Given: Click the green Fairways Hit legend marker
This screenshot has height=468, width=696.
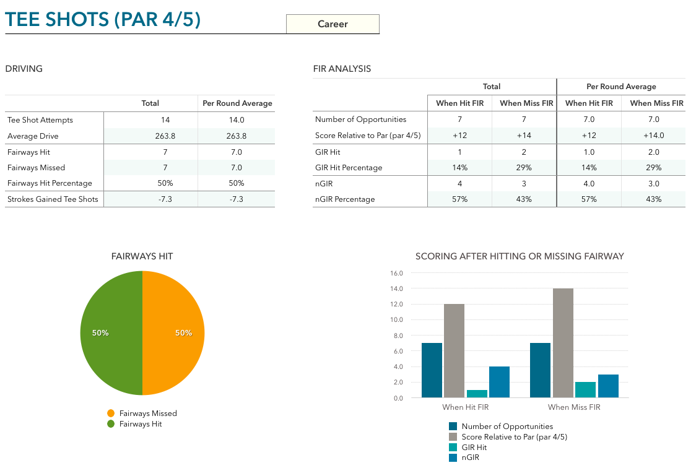Looking at the screenshot, I should click(111, 424).
